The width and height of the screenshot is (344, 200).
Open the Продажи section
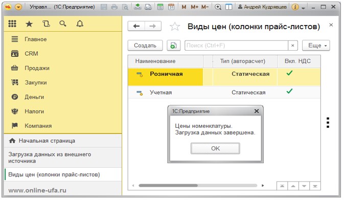pyautogui.click(x=37, y=68)
